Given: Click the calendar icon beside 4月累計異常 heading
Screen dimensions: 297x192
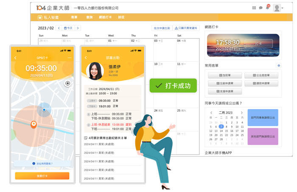Looking at the screenshot, I should tap(86, 138).
